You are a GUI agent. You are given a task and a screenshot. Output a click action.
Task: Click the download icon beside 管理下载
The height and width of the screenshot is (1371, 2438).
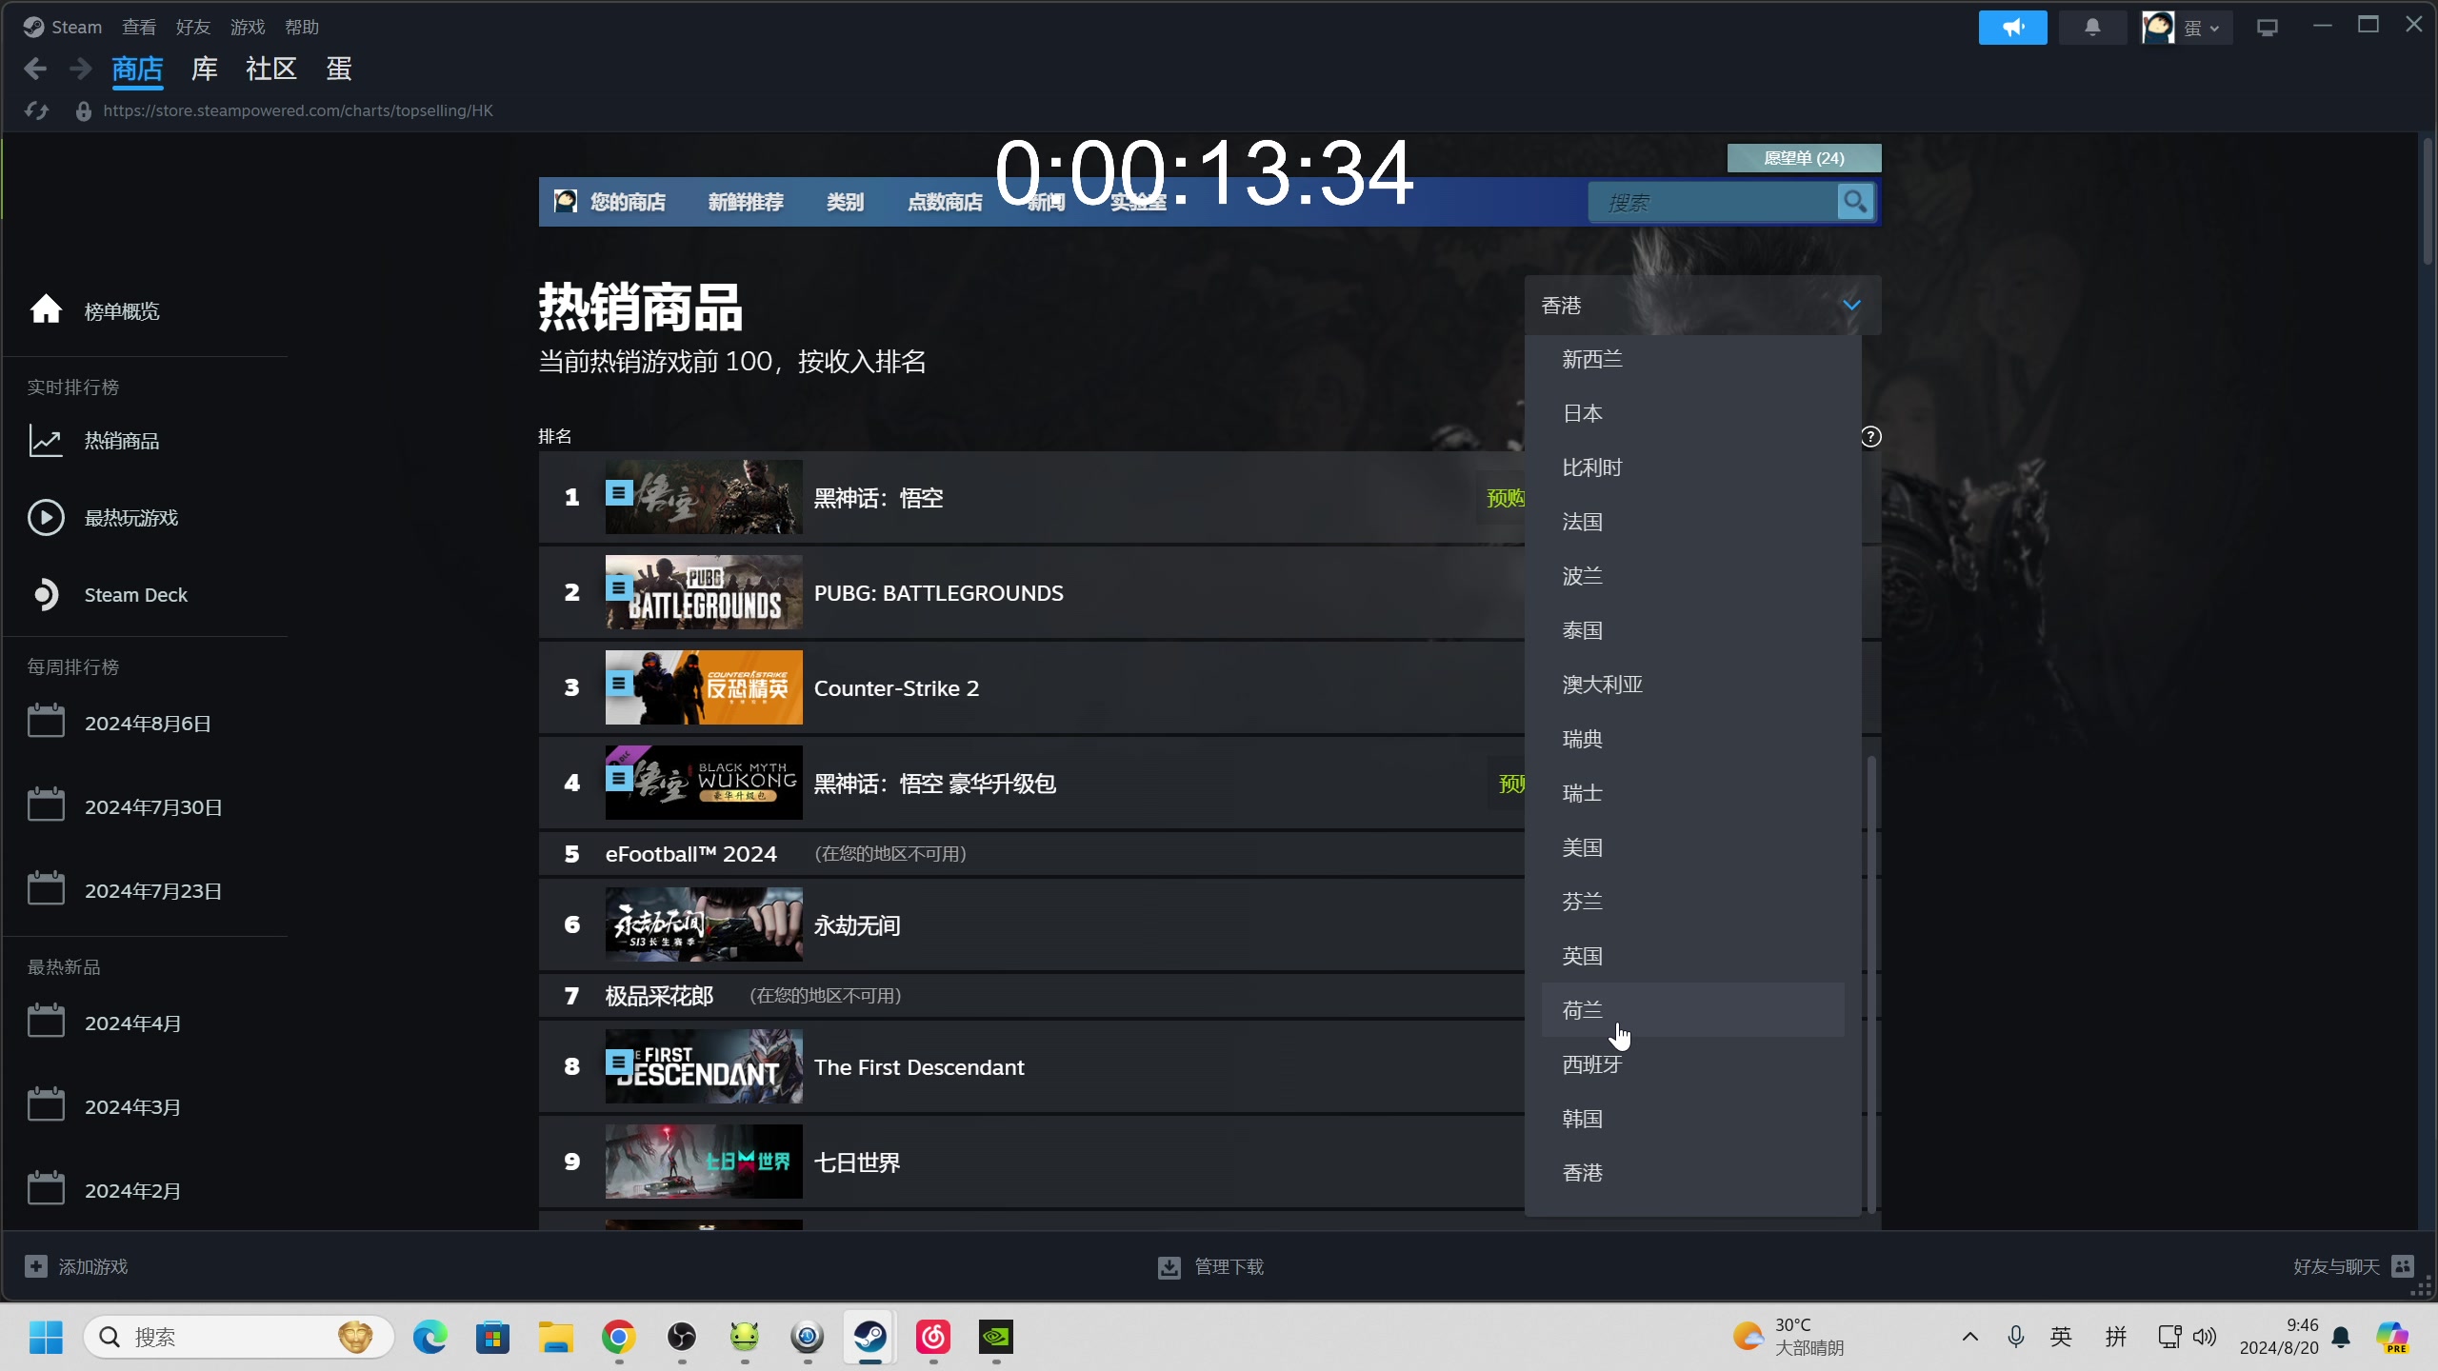(1169, 1267)
